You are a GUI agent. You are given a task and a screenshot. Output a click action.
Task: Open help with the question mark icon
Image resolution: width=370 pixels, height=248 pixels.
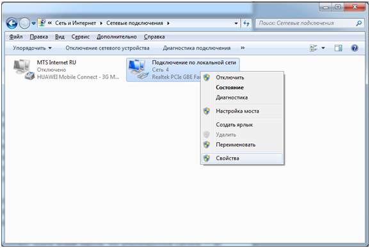pyautogui.click(x=355, y=48)
